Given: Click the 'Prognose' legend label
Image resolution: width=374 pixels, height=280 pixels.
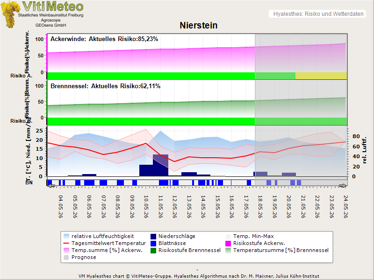Looking at the screenshot, I should click(84, 258).
